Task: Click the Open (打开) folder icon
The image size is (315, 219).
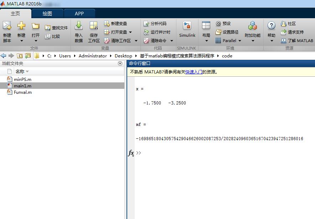Action: click(x=36, y=26)
